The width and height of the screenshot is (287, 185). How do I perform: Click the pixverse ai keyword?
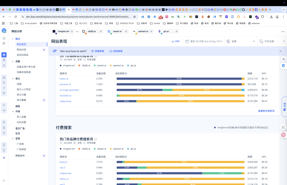point(65,84)
